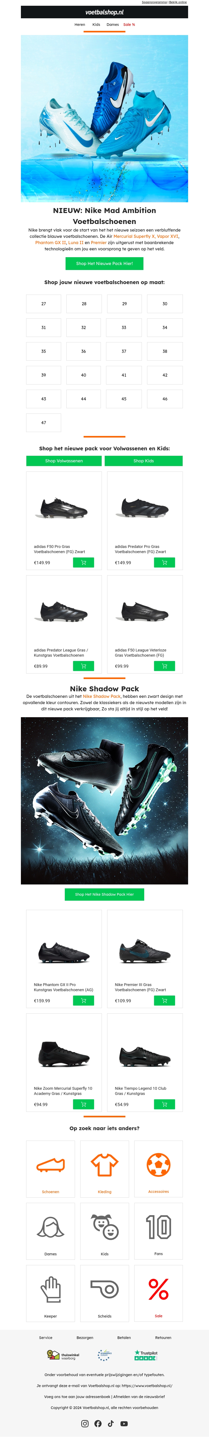The width and height of the screenshot is (209, 1437).
Task: Open the Nike Shadow Pack banner image
Action: tap(104, 801)
